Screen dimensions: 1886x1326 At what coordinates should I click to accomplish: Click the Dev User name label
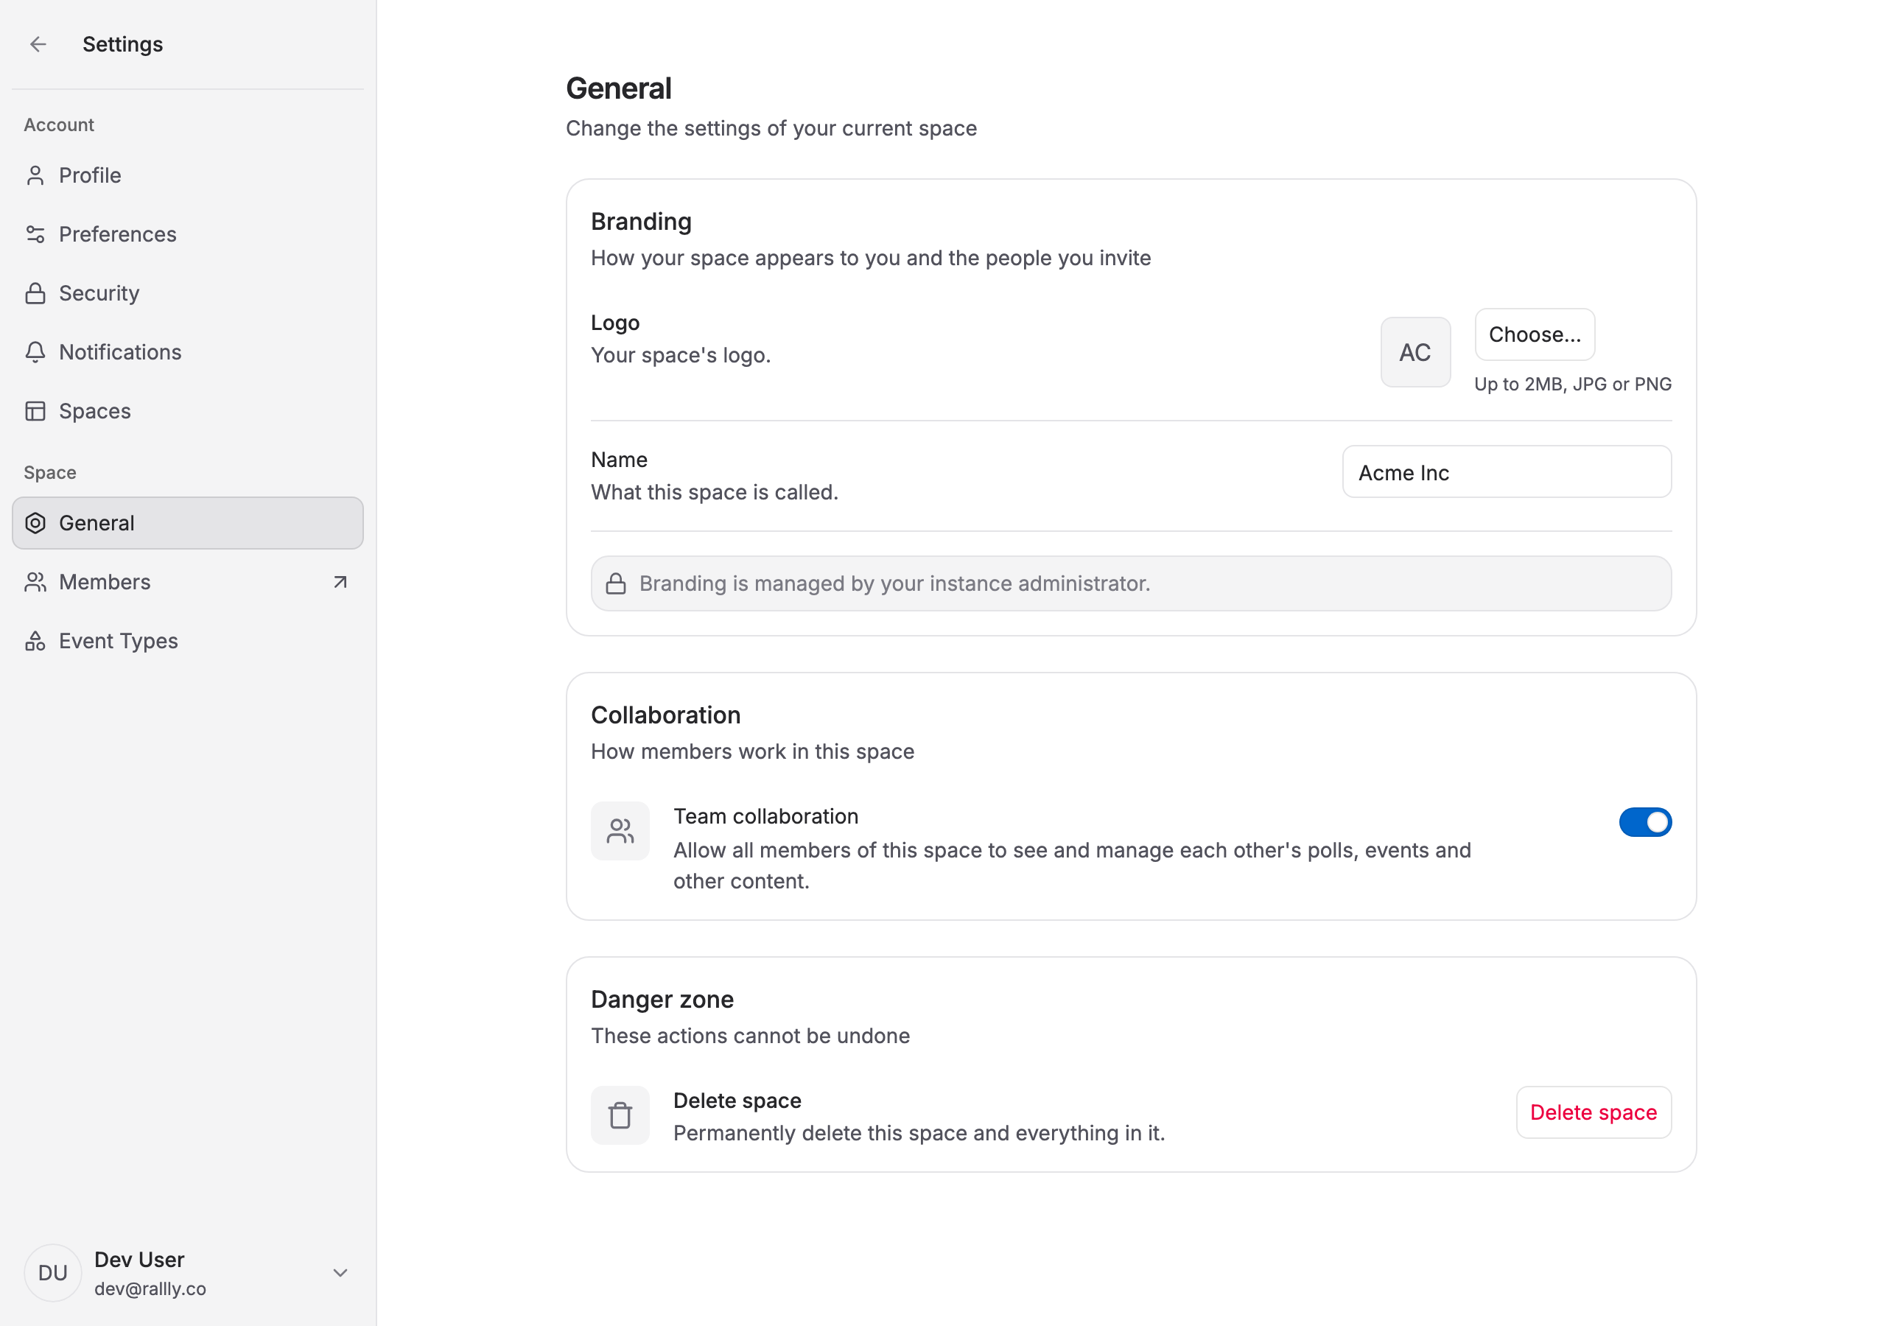[x=139, y=1260]
